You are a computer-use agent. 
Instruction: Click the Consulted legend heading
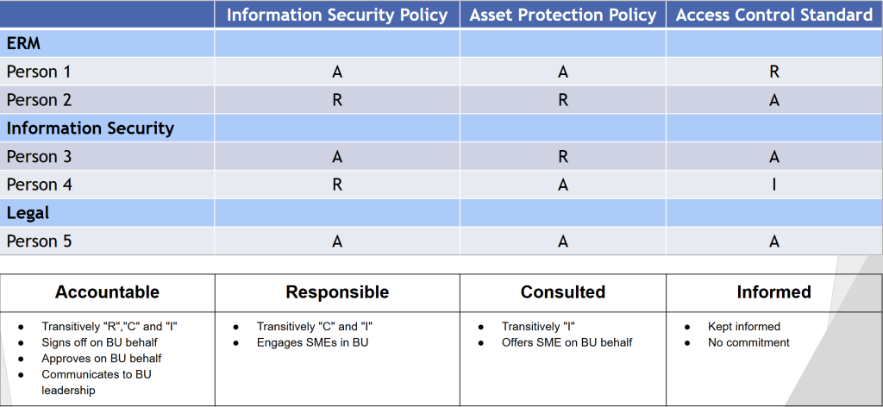[562, 292]
